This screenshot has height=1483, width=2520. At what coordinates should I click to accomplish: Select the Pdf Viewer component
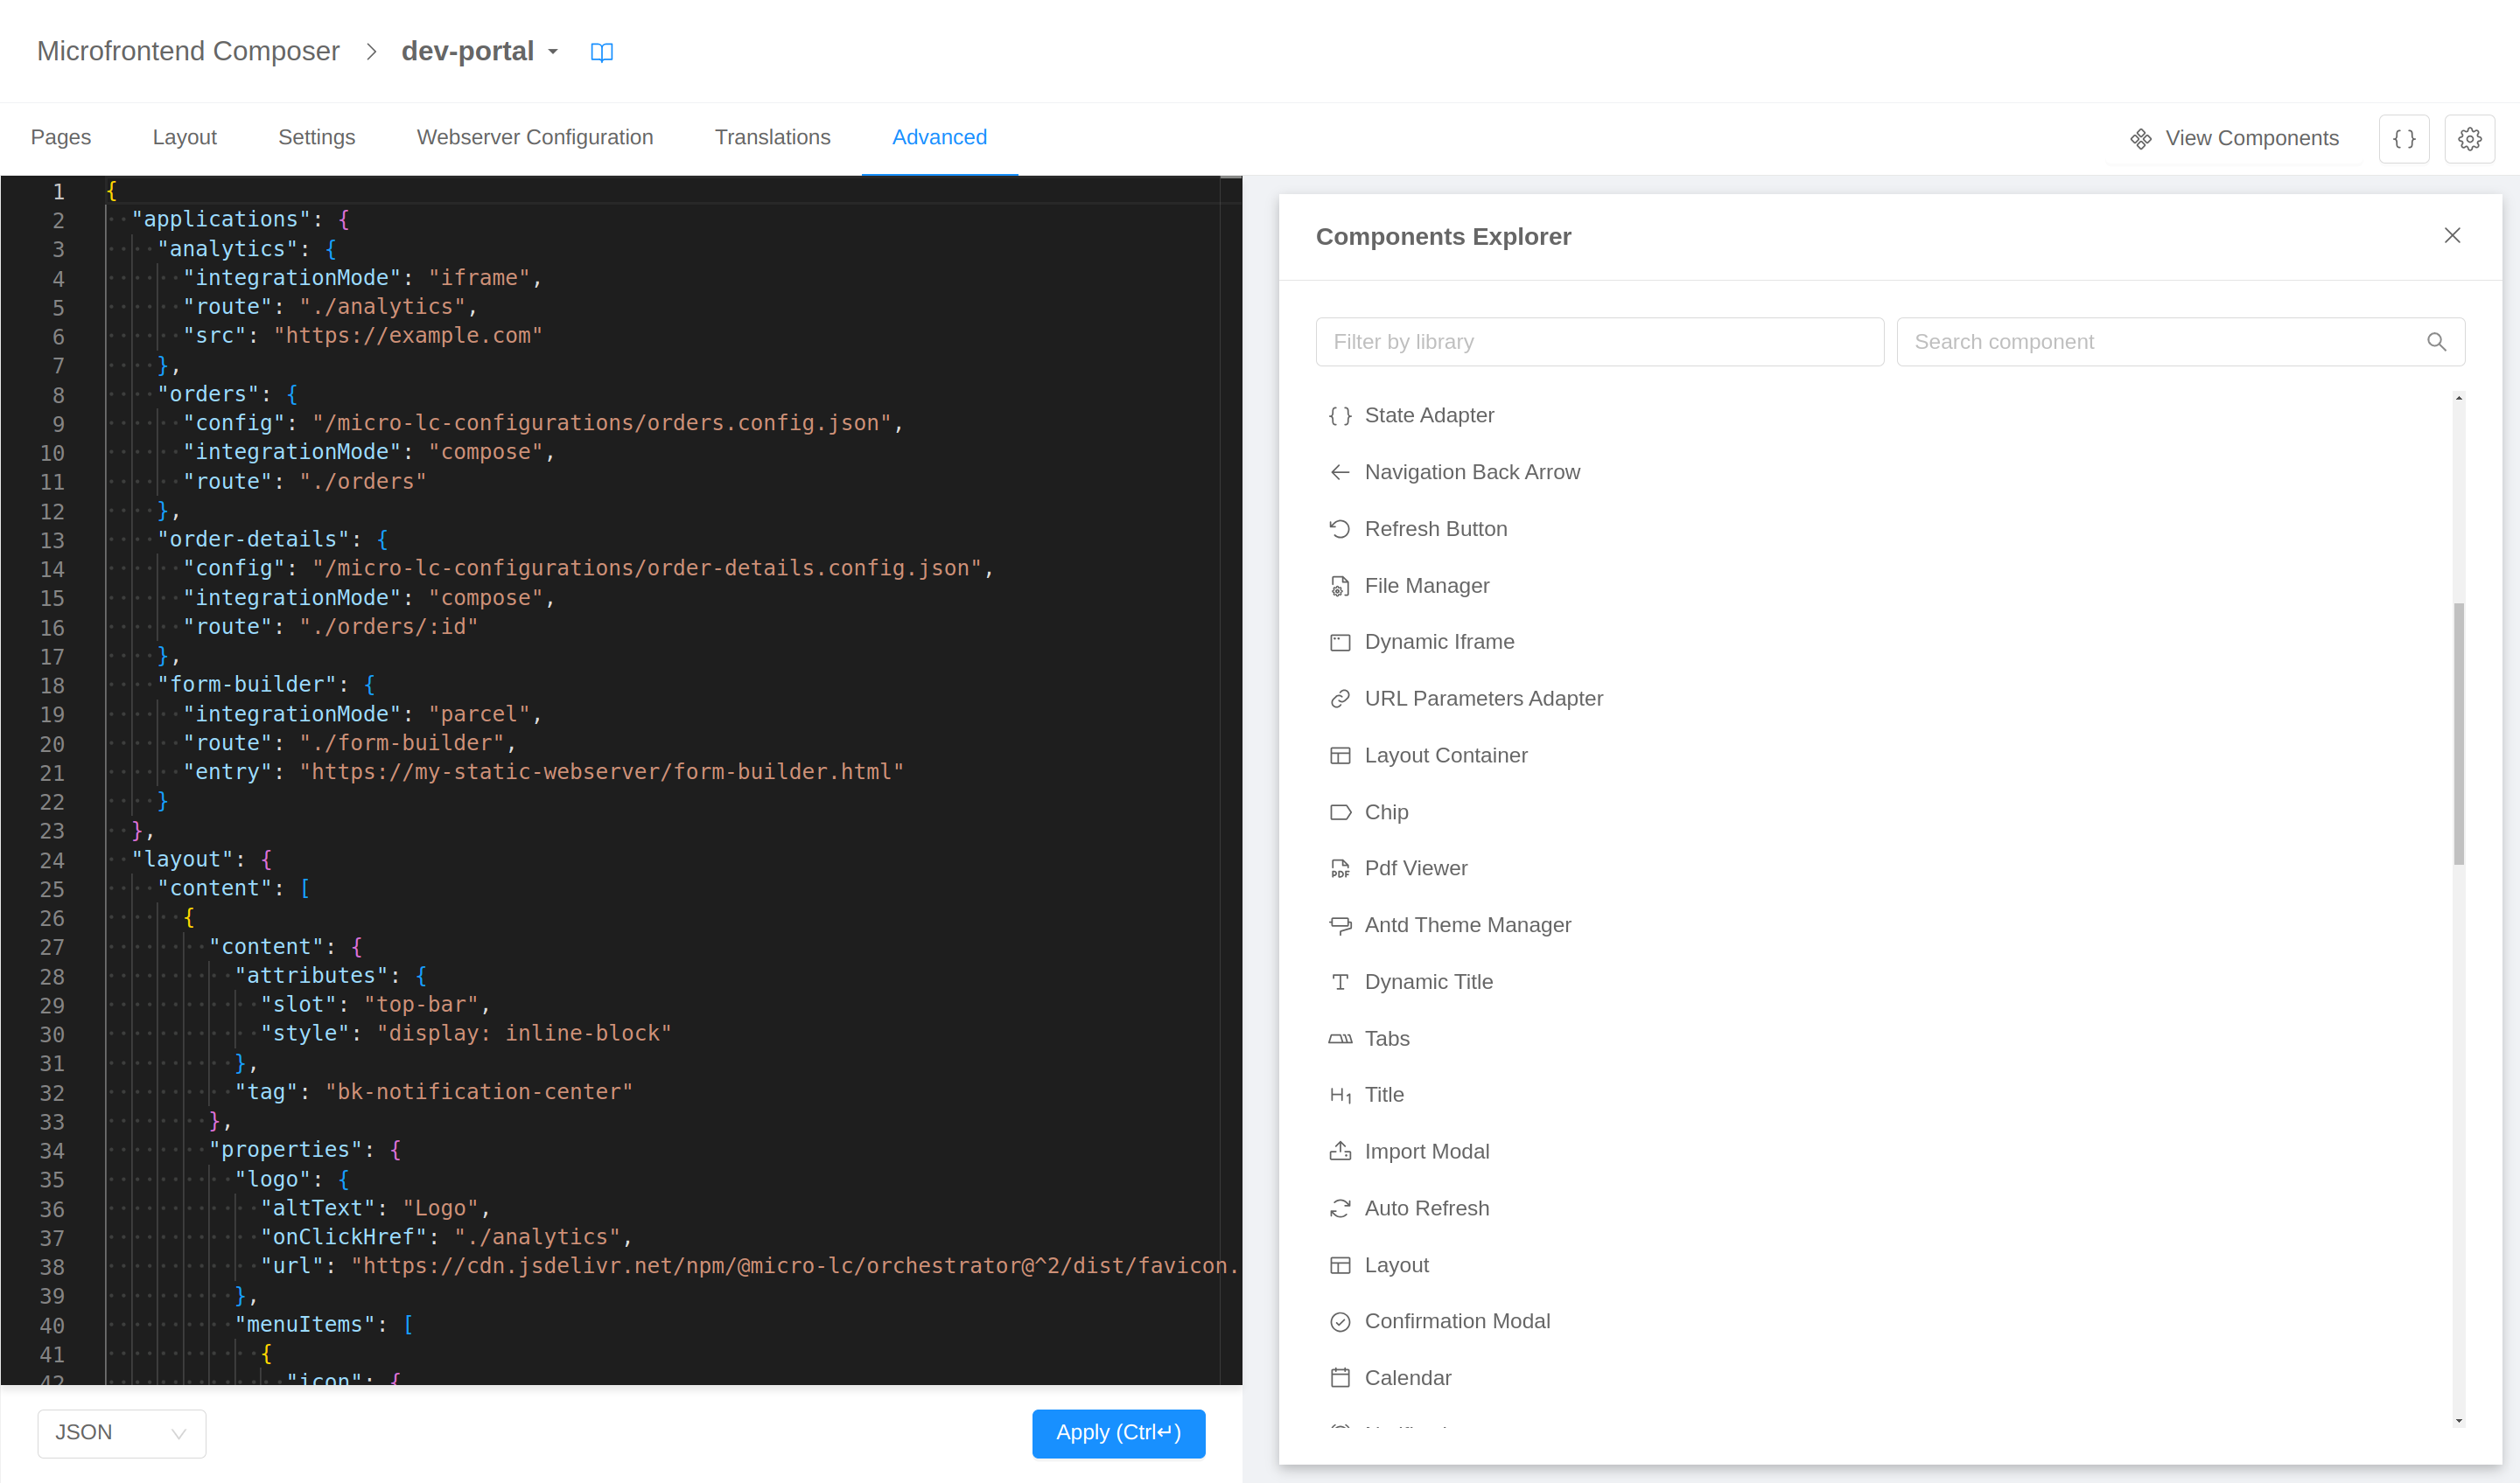coord(1416,867)
